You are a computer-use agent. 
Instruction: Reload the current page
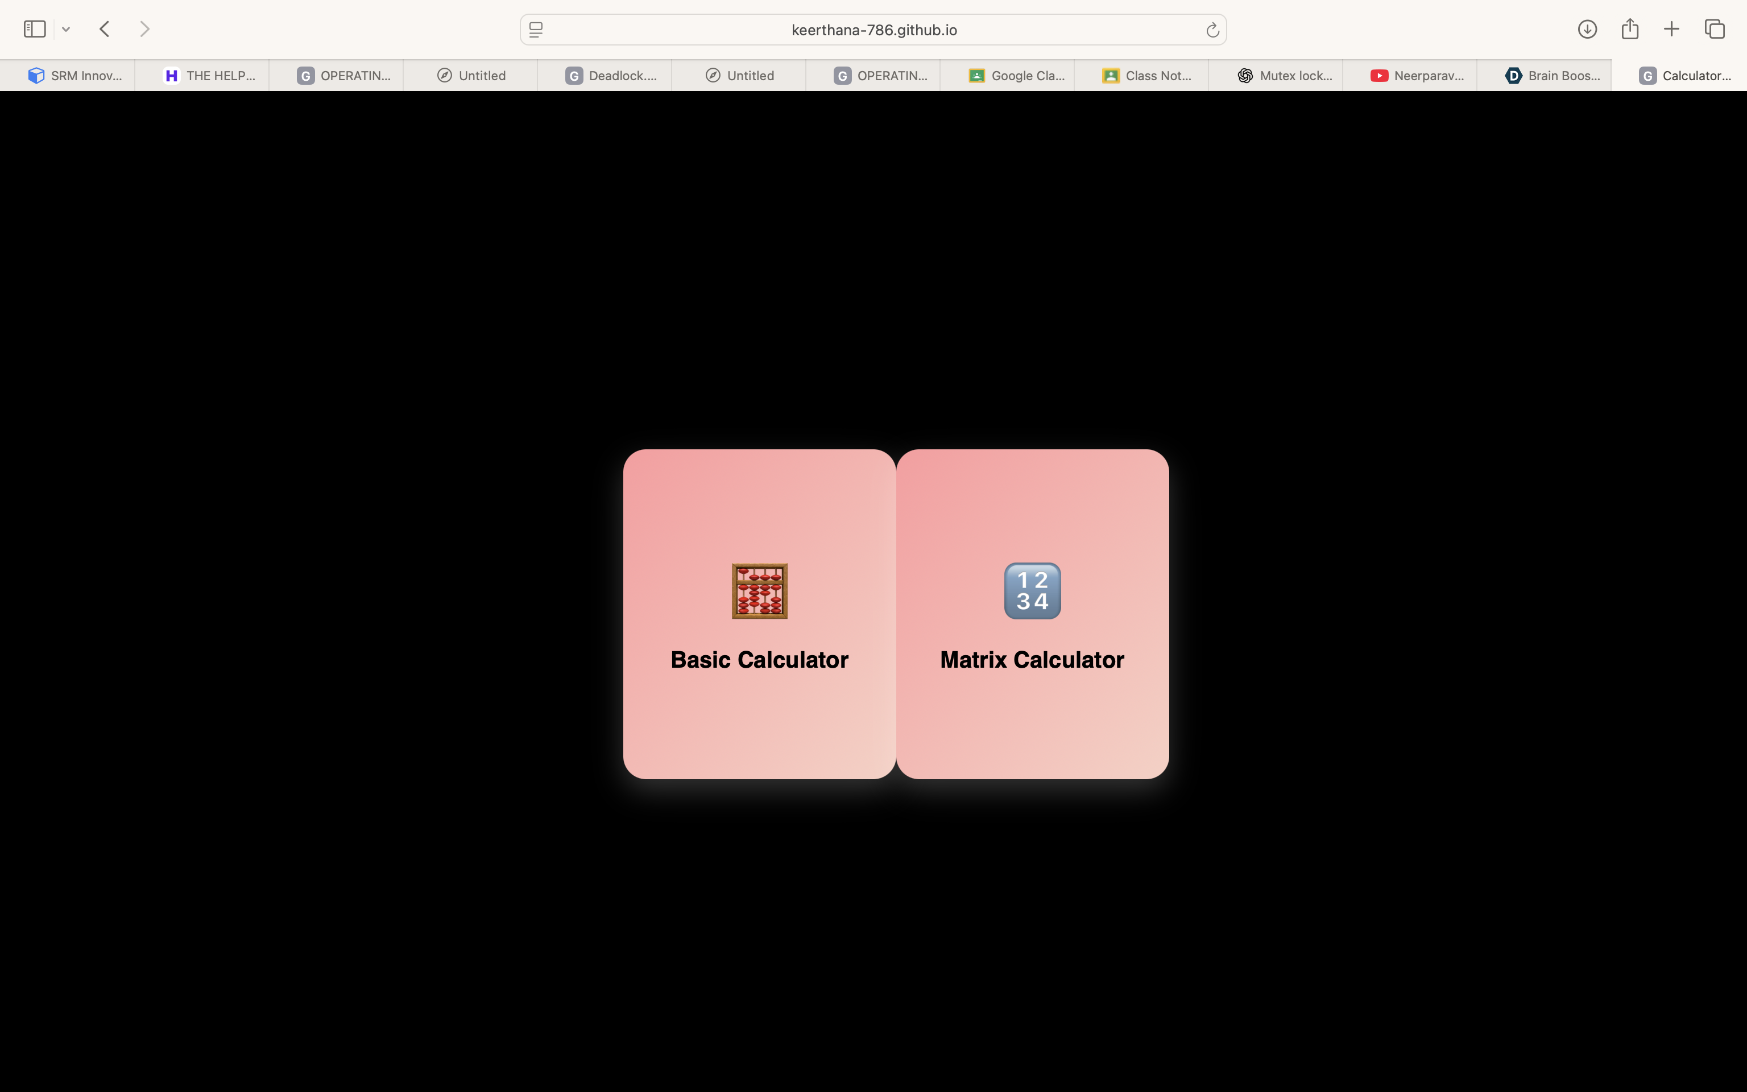tap(1212, 30)
